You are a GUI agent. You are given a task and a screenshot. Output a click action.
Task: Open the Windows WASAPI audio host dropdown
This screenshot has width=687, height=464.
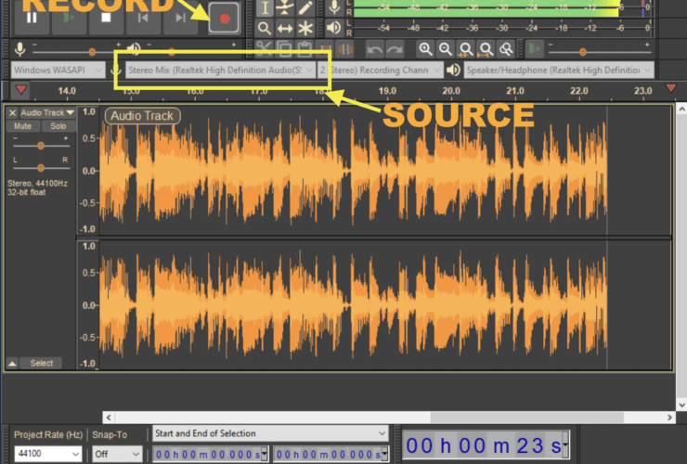(58, 70)
